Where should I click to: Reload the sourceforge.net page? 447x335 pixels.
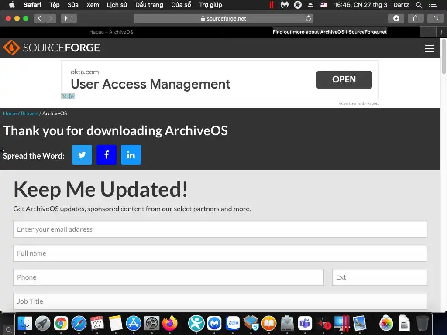308,18
